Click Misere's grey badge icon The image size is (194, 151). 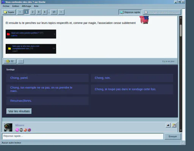pos(21,130)
